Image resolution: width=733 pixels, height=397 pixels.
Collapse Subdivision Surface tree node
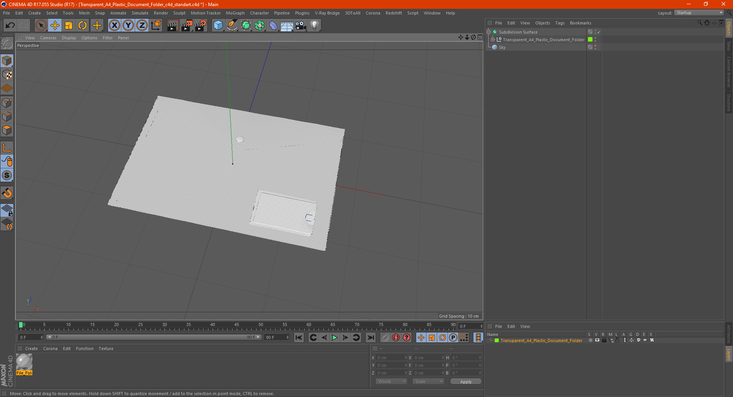click(488, 32)
